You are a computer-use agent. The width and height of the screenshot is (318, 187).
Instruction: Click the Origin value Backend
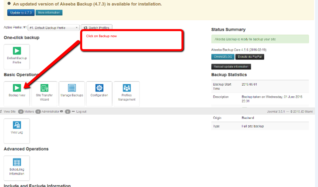(248, 118)
